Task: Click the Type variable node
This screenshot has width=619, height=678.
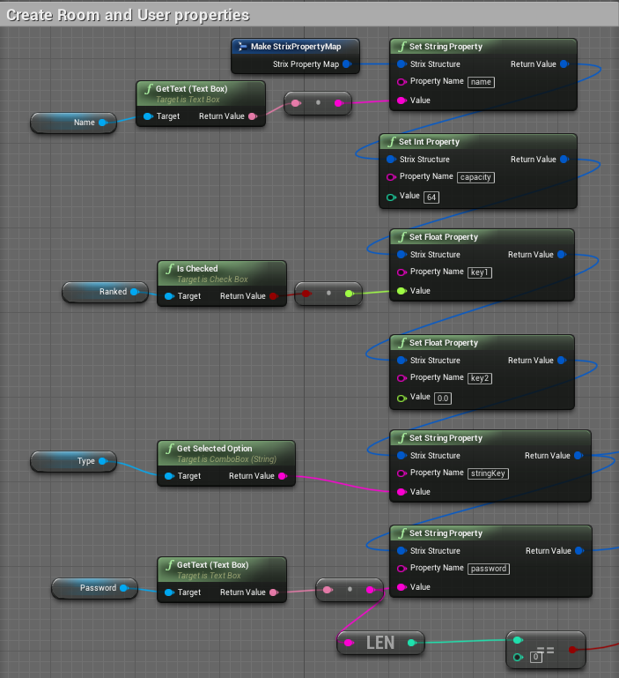Action: (73, 461)
